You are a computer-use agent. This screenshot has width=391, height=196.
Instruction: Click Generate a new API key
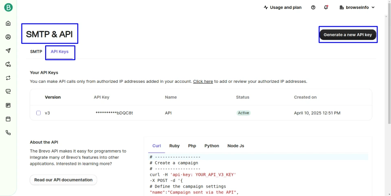[x=347, y=35]
